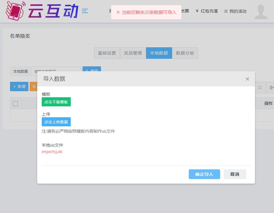Close the 导入数据 dialog with X
The image size is (274, 213).
pos(247,79)
